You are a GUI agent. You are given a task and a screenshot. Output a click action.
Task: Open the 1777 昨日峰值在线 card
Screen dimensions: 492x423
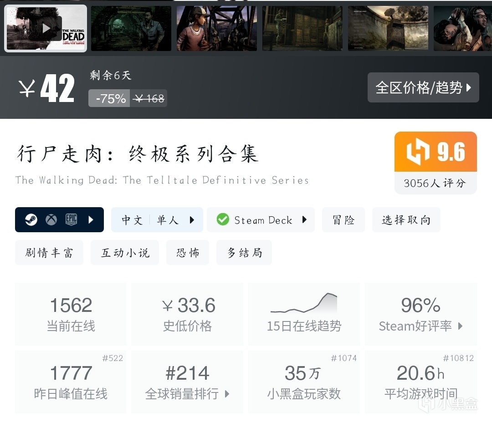(x=71, y=382)
